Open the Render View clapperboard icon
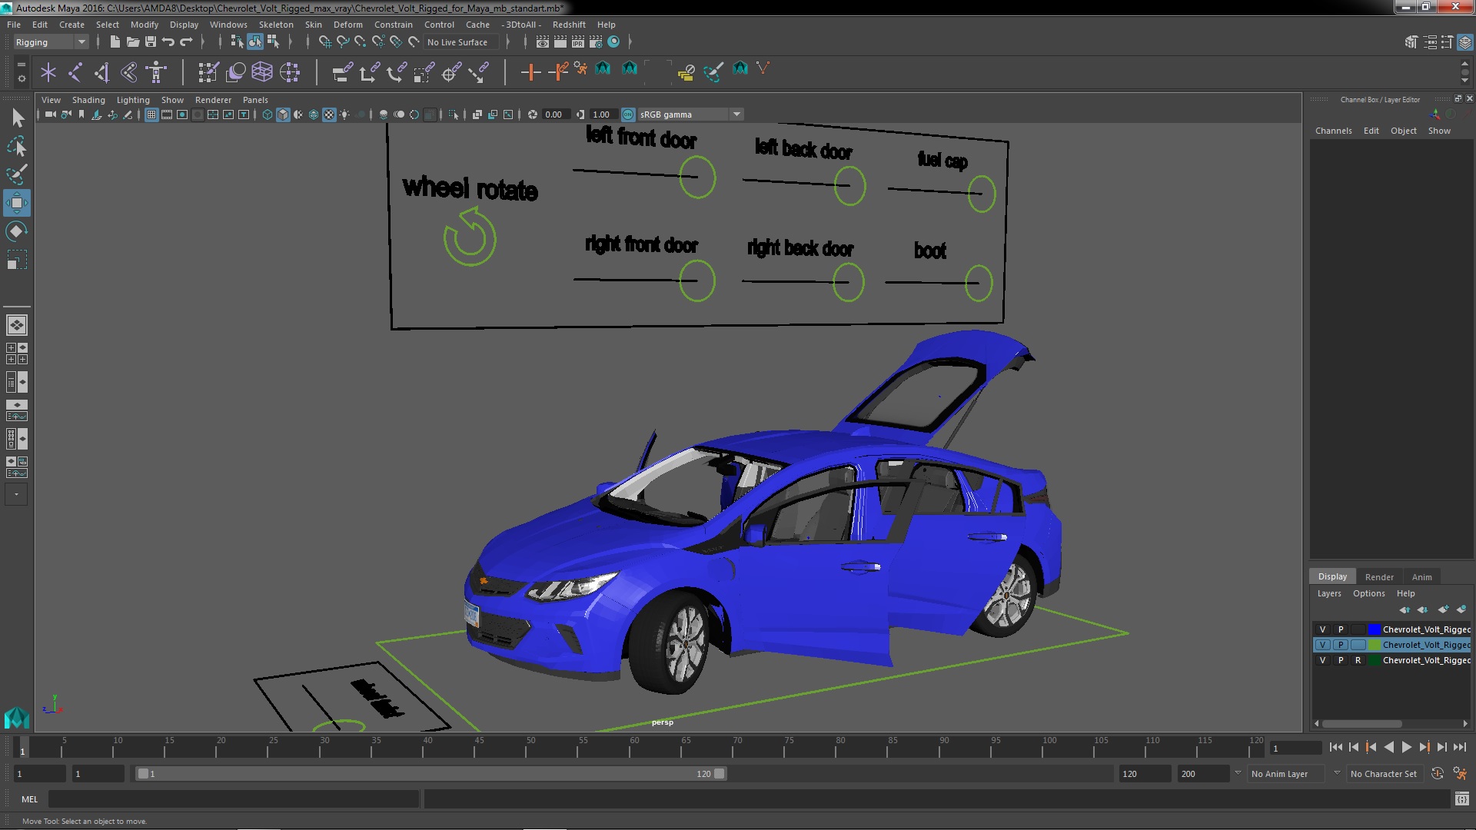This screenshot has width=1476, height=830. (x=542, y=41)
